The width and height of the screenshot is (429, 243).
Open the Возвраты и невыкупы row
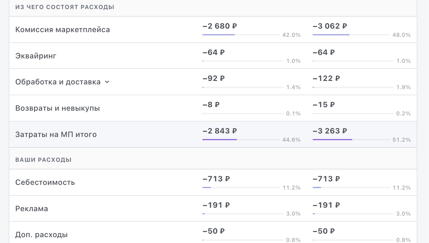click(213, 108)
